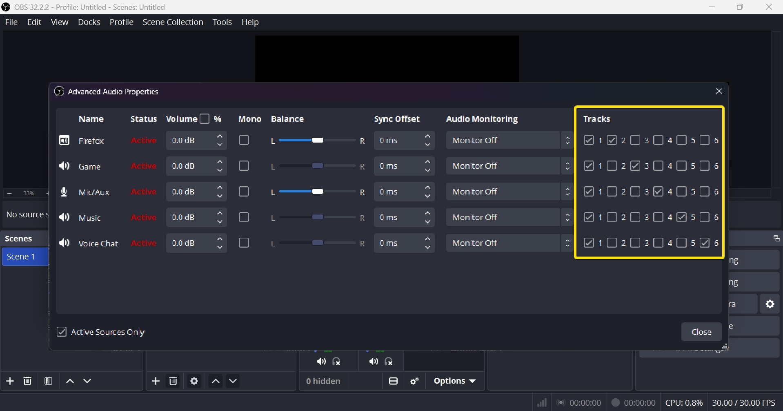The height and width of the screenshot is (411, 783).
Task: Select Scene 1 in Scenes list
Action: click(25, 257)
